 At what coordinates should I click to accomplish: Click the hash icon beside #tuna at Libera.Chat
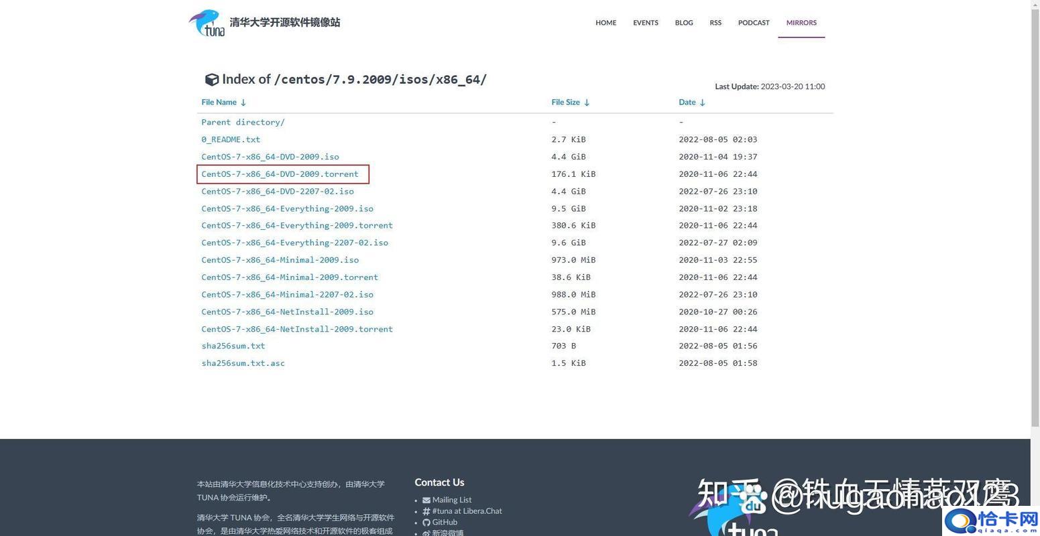tap(426, 511)
